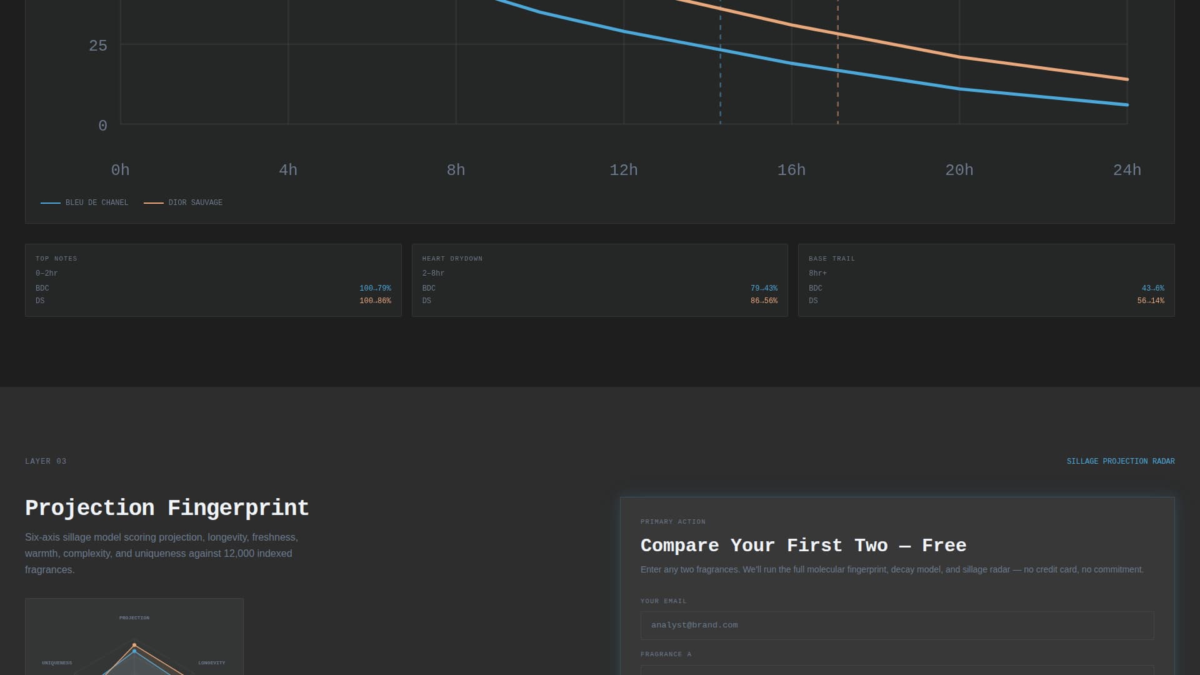Screen dimensions: 1200x675
Task: Open the Heart Drydown 2-8hr card
Action: 599,280
